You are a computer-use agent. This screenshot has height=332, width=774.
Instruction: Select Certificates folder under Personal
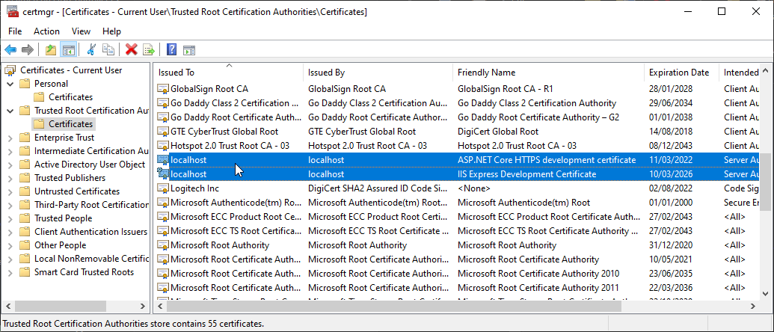click(x=70, y=97)
